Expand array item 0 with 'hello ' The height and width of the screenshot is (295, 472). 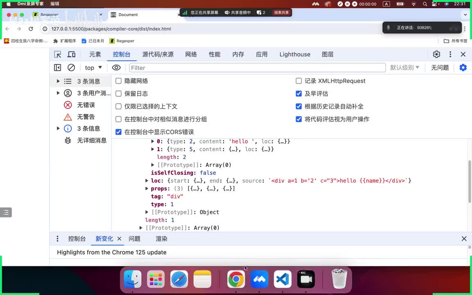pos(152,141)
